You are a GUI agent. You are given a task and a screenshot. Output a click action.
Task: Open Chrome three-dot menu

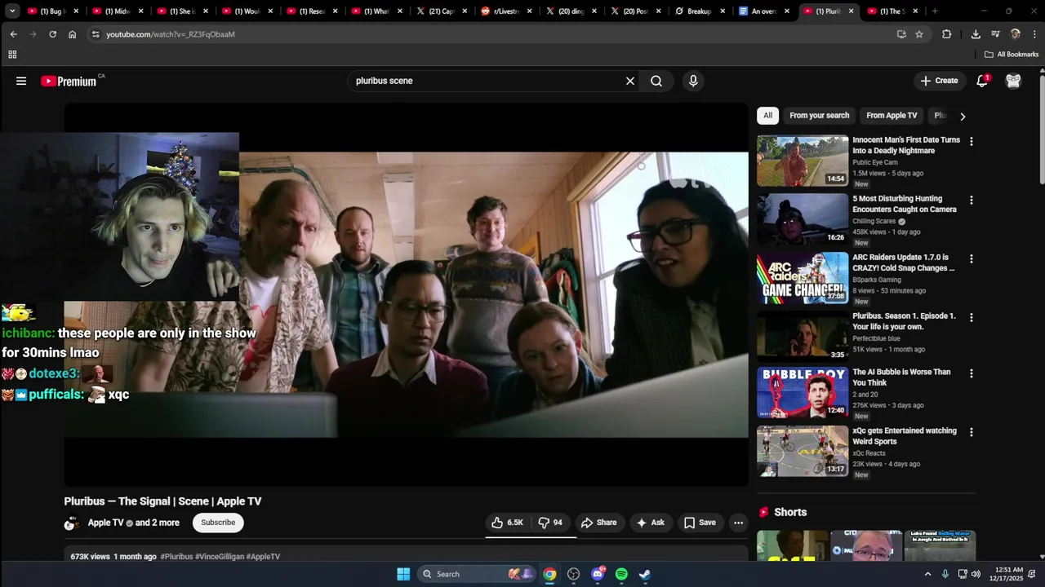1035,34
